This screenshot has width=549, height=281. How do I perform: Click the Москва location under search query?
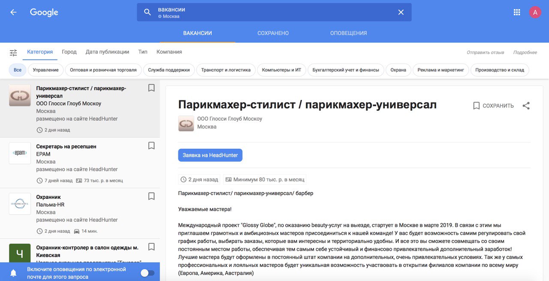169,17
